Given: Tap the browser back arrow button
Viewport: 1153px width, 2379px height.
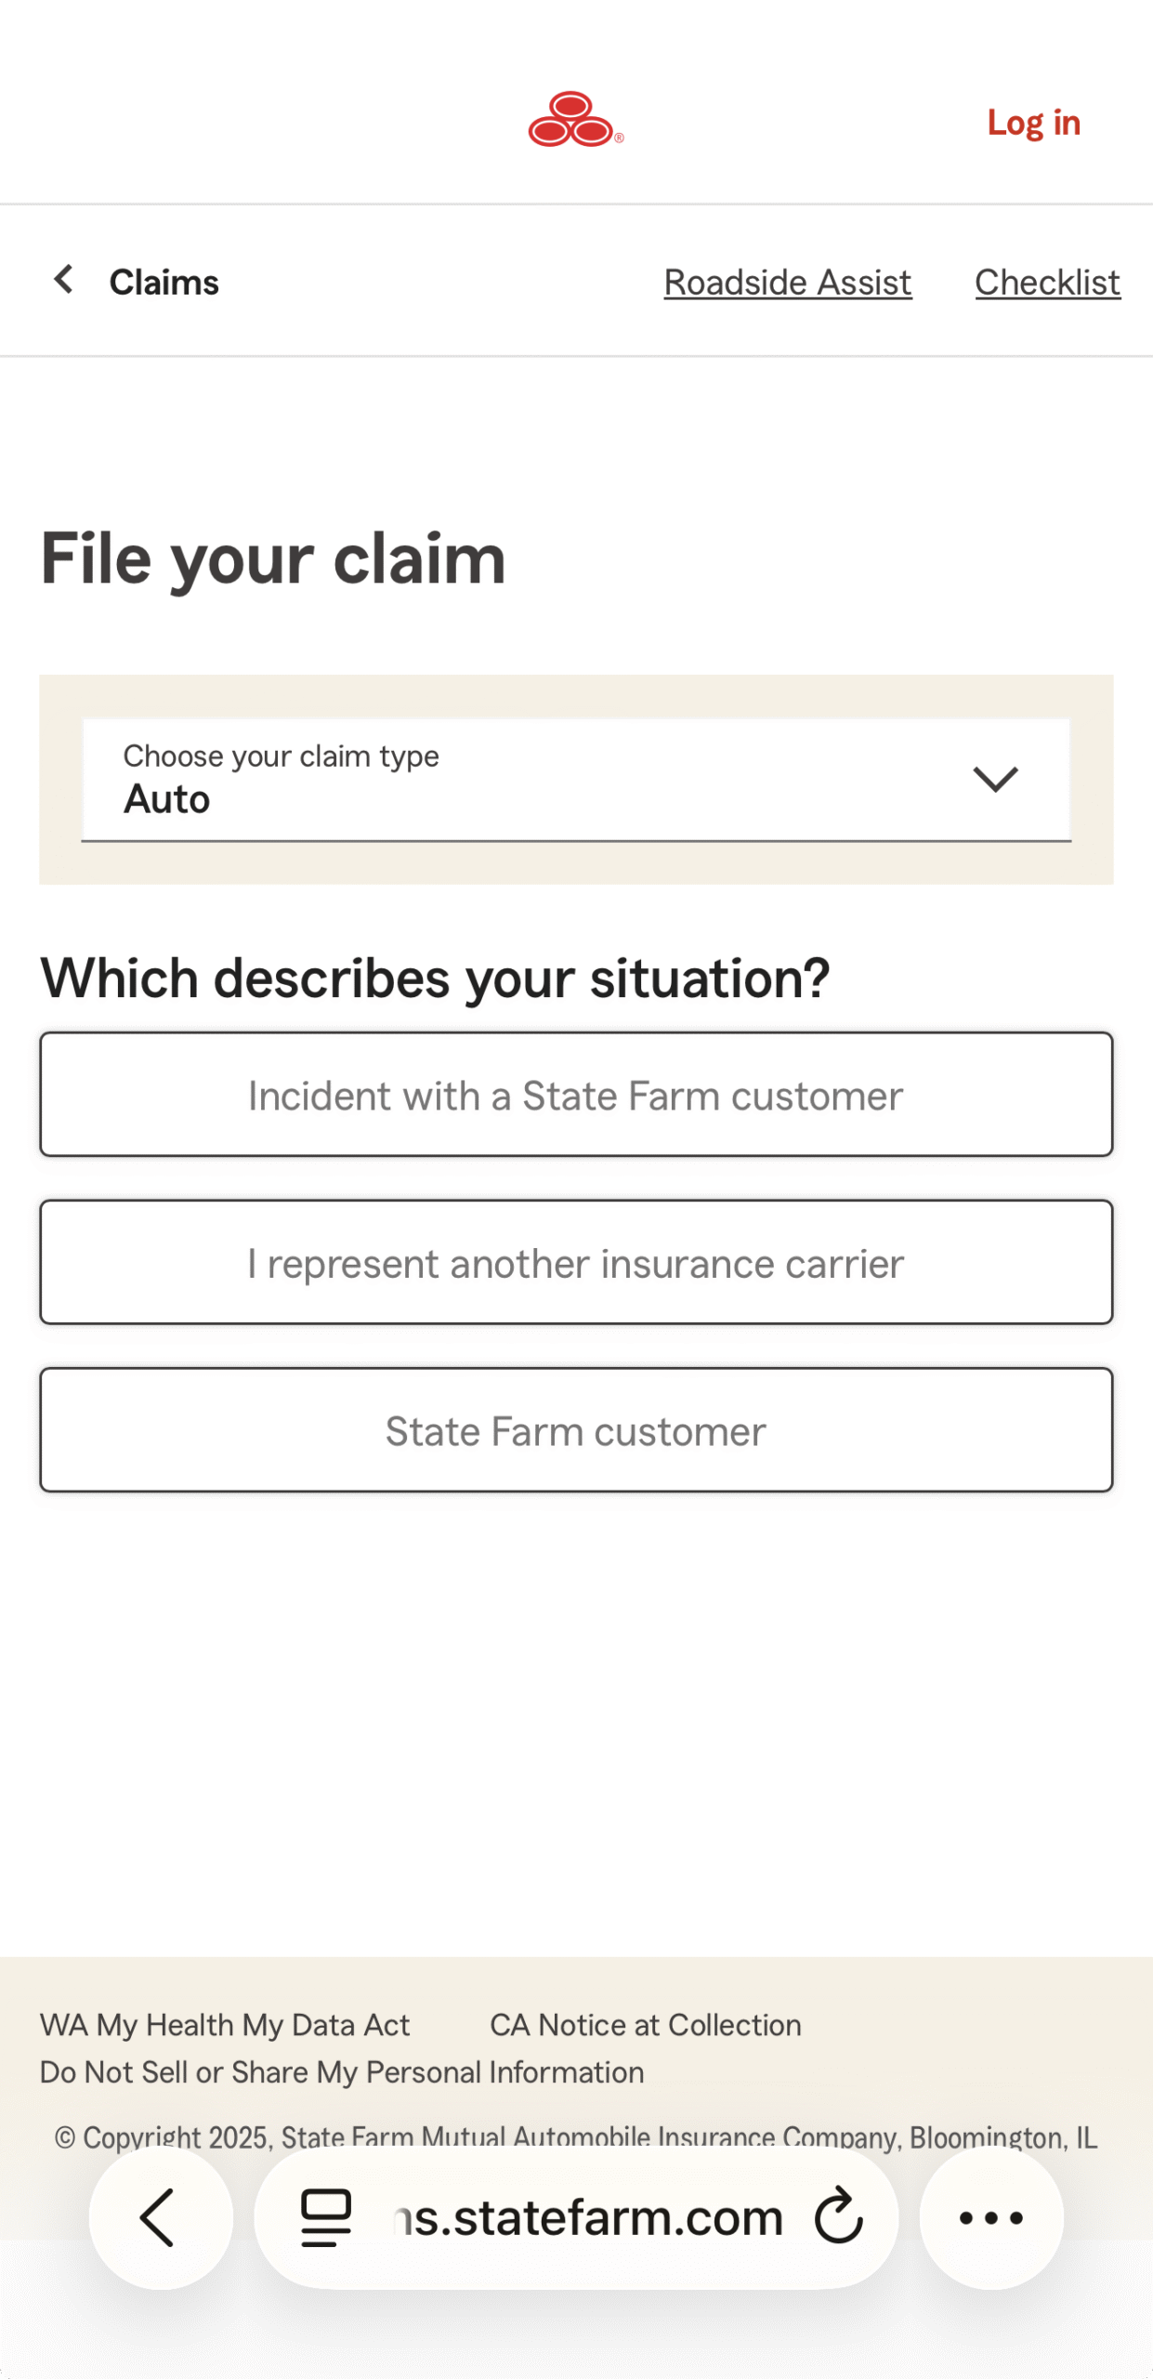Looking at the screenshot, I should click(160, 2217).
